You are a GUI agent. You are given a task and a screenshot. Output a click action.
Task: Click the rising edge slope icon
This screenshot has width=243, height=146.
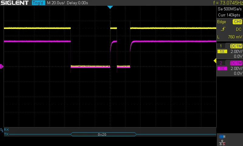(x=223, y=29)
